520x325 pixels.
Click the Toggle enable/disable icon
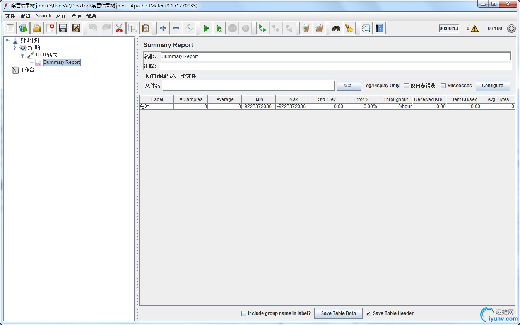coord(189,28)
